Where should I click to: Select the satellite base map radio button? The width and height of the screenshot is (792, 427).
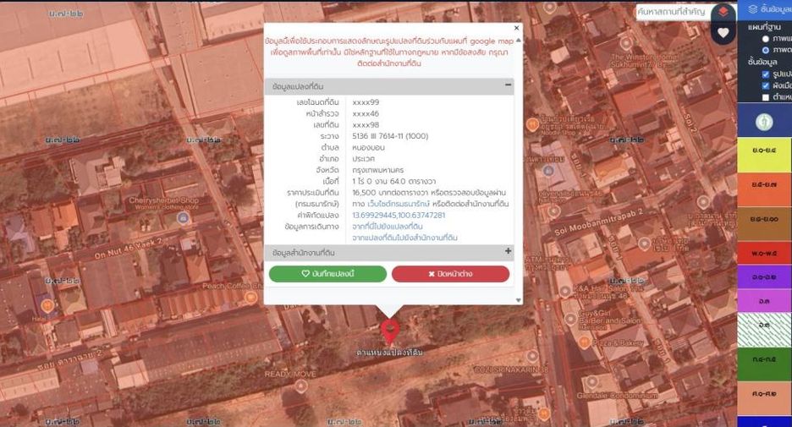pos(765,50)
